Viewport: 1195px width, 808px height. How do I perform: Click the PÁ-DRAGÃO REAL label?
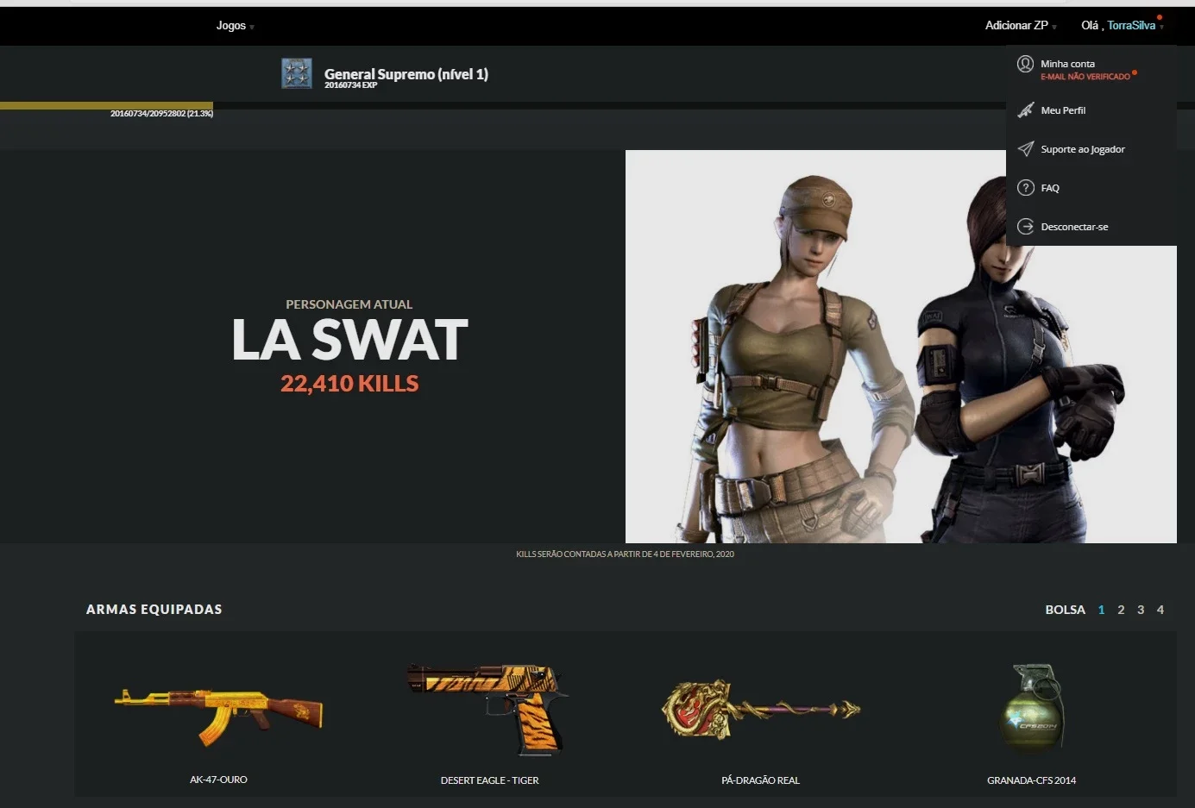coord(760,780)
